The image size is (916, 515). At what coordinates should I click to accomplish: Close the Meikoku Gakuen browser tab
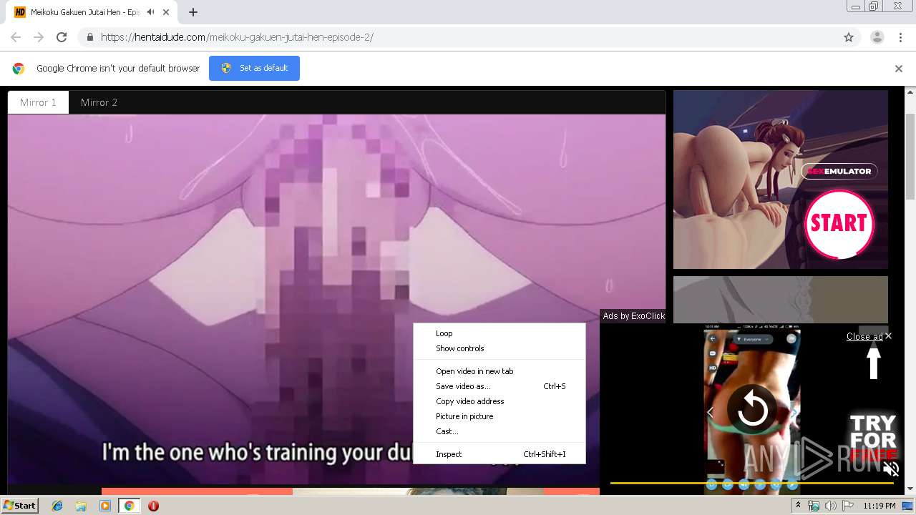[x=167, y=12]
